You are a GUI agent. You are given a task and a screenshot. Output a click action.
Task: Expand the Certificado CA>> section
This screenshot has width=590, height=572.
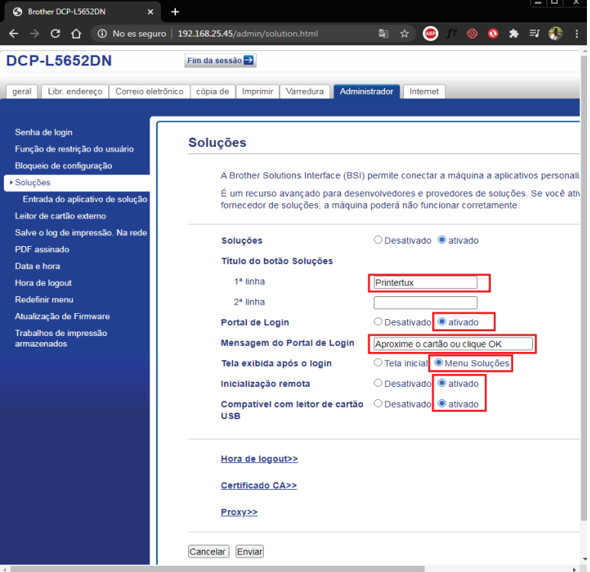point(258,486)
